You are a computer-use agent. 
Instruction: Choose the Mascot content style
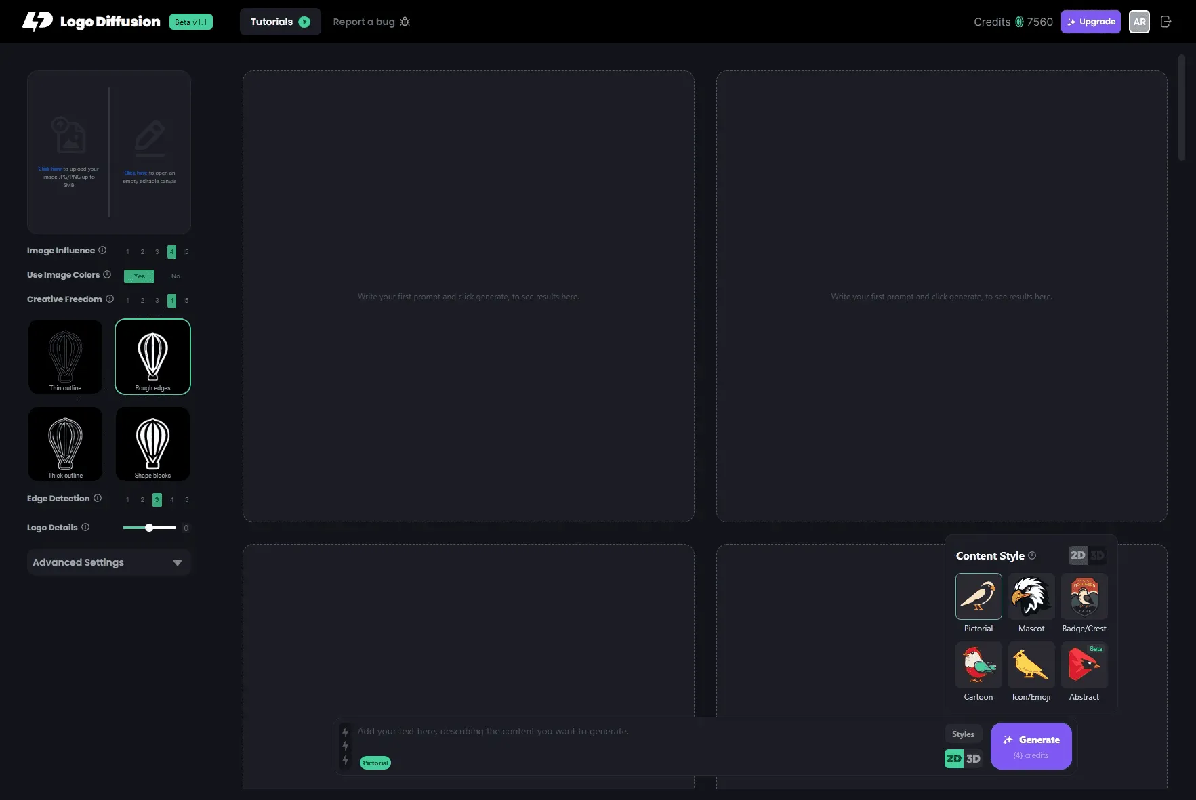click(x=1031, y=596)
